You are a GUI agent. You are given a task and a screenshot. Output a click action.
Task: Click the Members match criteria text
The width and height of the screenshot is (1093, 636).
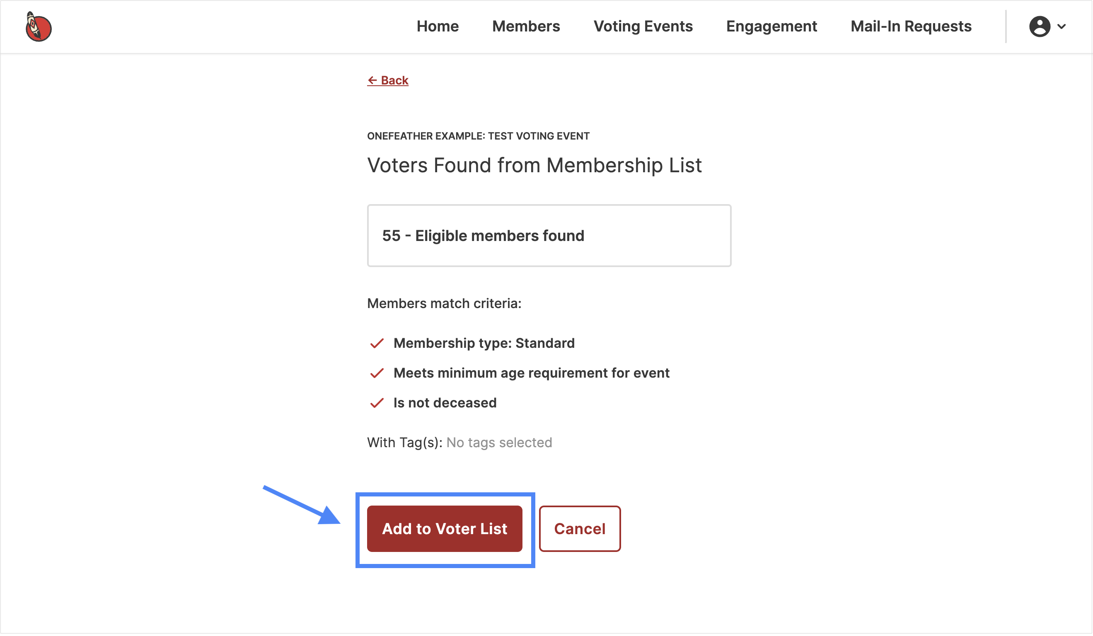[x=444, y=304]
